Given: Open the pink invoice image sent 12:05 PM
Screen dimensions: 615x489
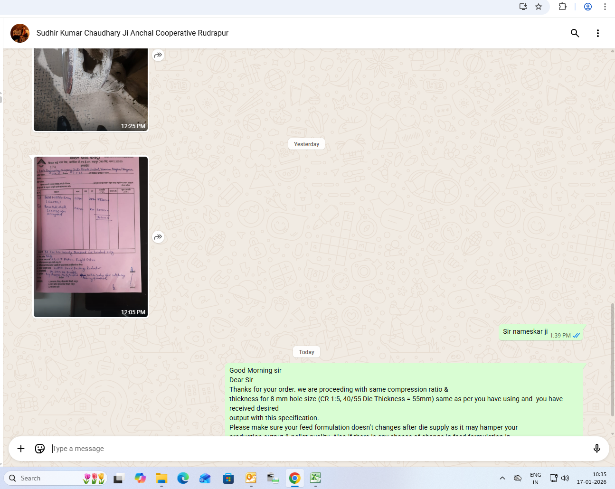Looking at the screenshot, I should pyautogui.click(x=91, y=236).
